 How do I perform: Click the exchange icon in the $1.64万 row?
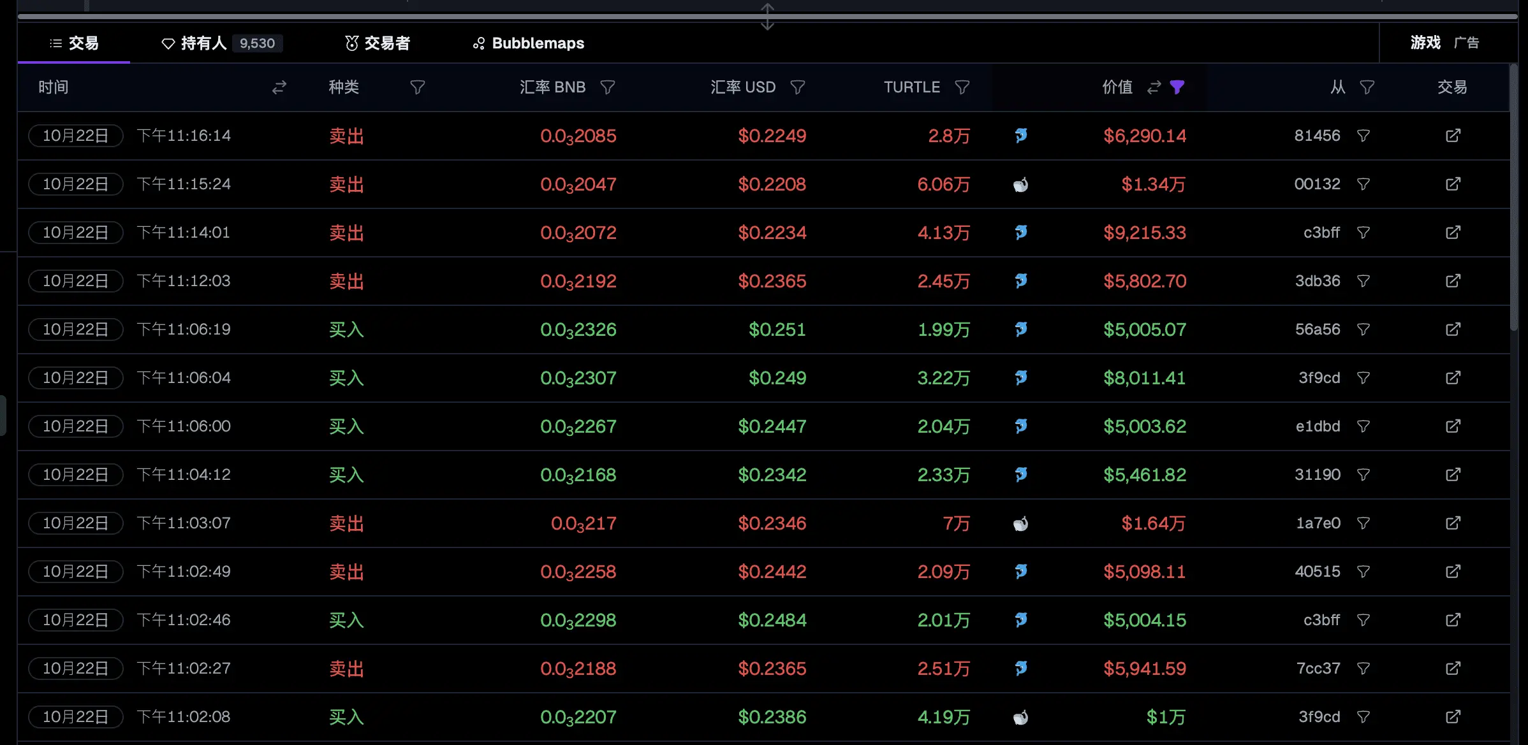tap(1021, 524)
